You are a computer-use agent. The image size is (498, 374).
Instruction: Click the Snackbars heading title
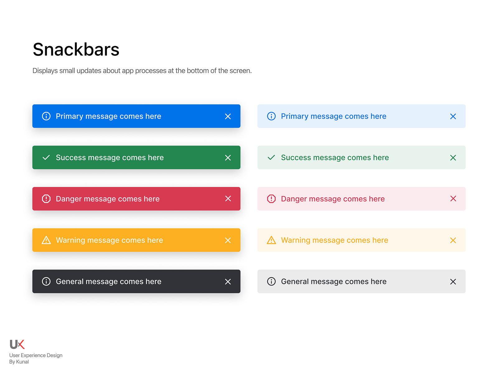click(76, 49)
